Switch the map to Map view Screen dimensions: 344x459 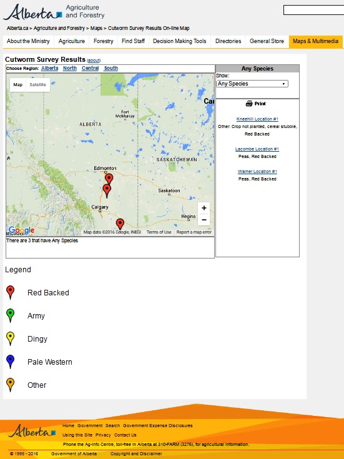(x=18, y=84)
